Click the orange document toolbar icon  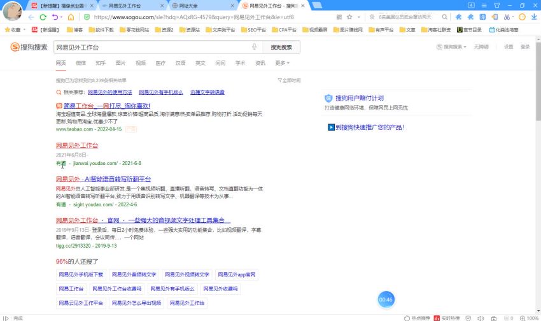point(495,17)
